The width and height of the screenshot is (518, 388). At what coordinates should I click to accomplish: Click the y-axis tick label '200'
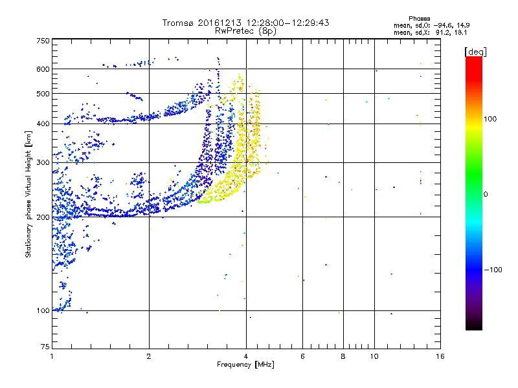[x=43, y=217]
